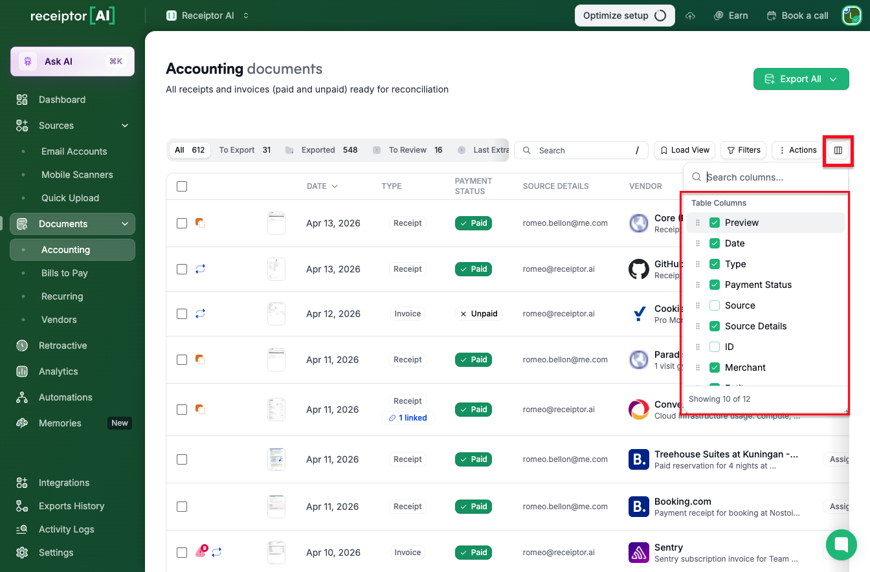This screenshot has height=572, width=870.
Task: Enable the Source column checkbox
Action: pos(715,305)
